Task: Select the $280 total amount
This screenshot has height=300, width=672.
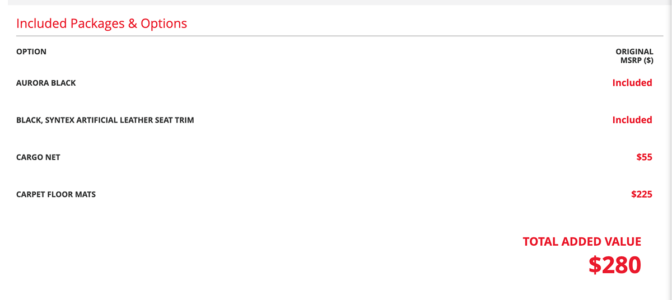Action: coord(614,265)
